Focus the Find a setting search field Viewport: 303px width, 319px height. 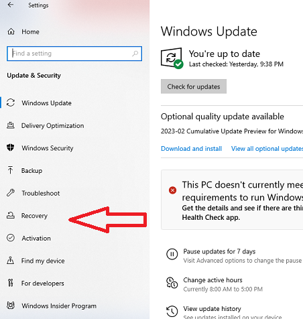(x=74, y=54)
